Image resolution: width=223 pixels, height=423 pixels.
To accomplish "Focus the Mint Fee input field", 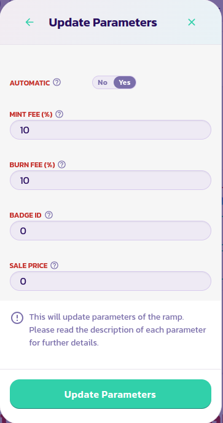I will [111, 130].
